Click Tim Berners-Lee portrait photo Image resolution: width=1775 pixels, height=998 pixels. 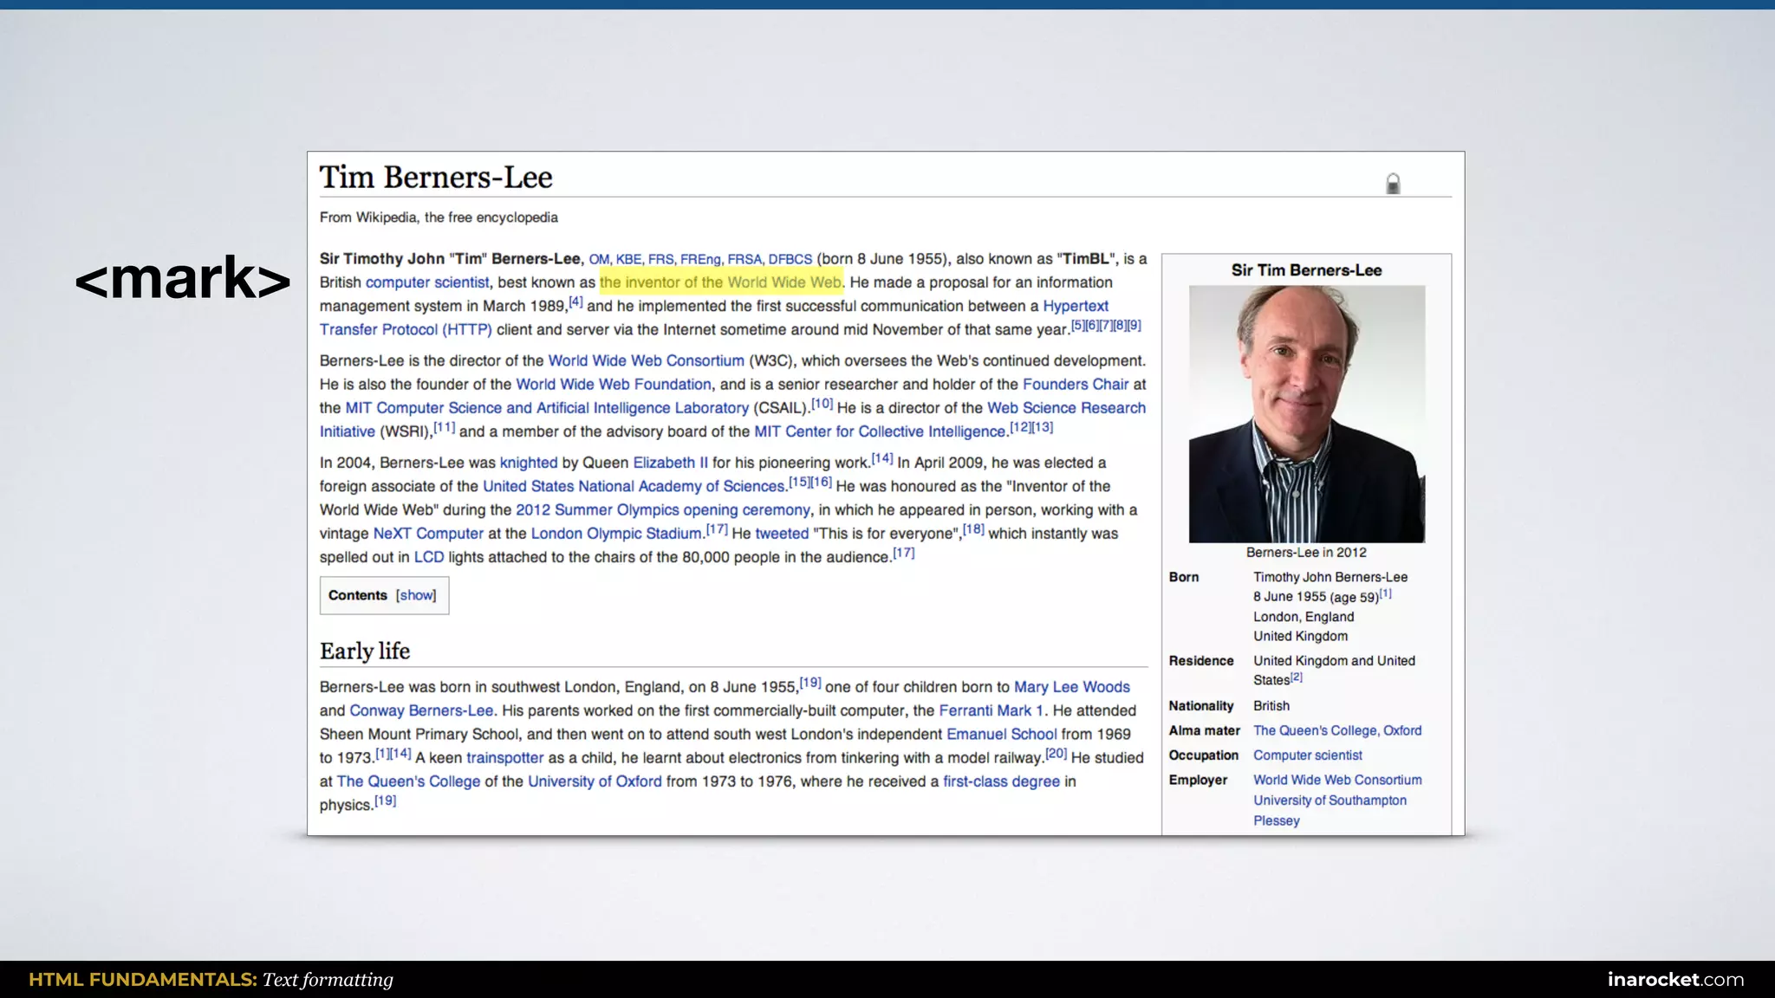(x=1306, y=414)
